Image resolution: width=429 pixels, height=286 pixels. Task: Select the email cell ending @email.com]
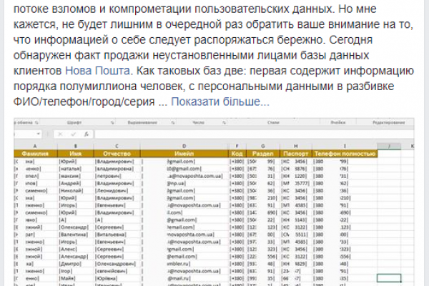(x=184, y=257)
